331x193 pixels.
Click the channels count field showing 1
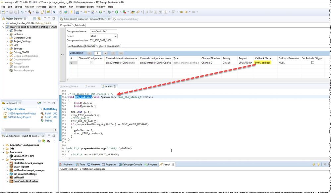tap(97, 53)
